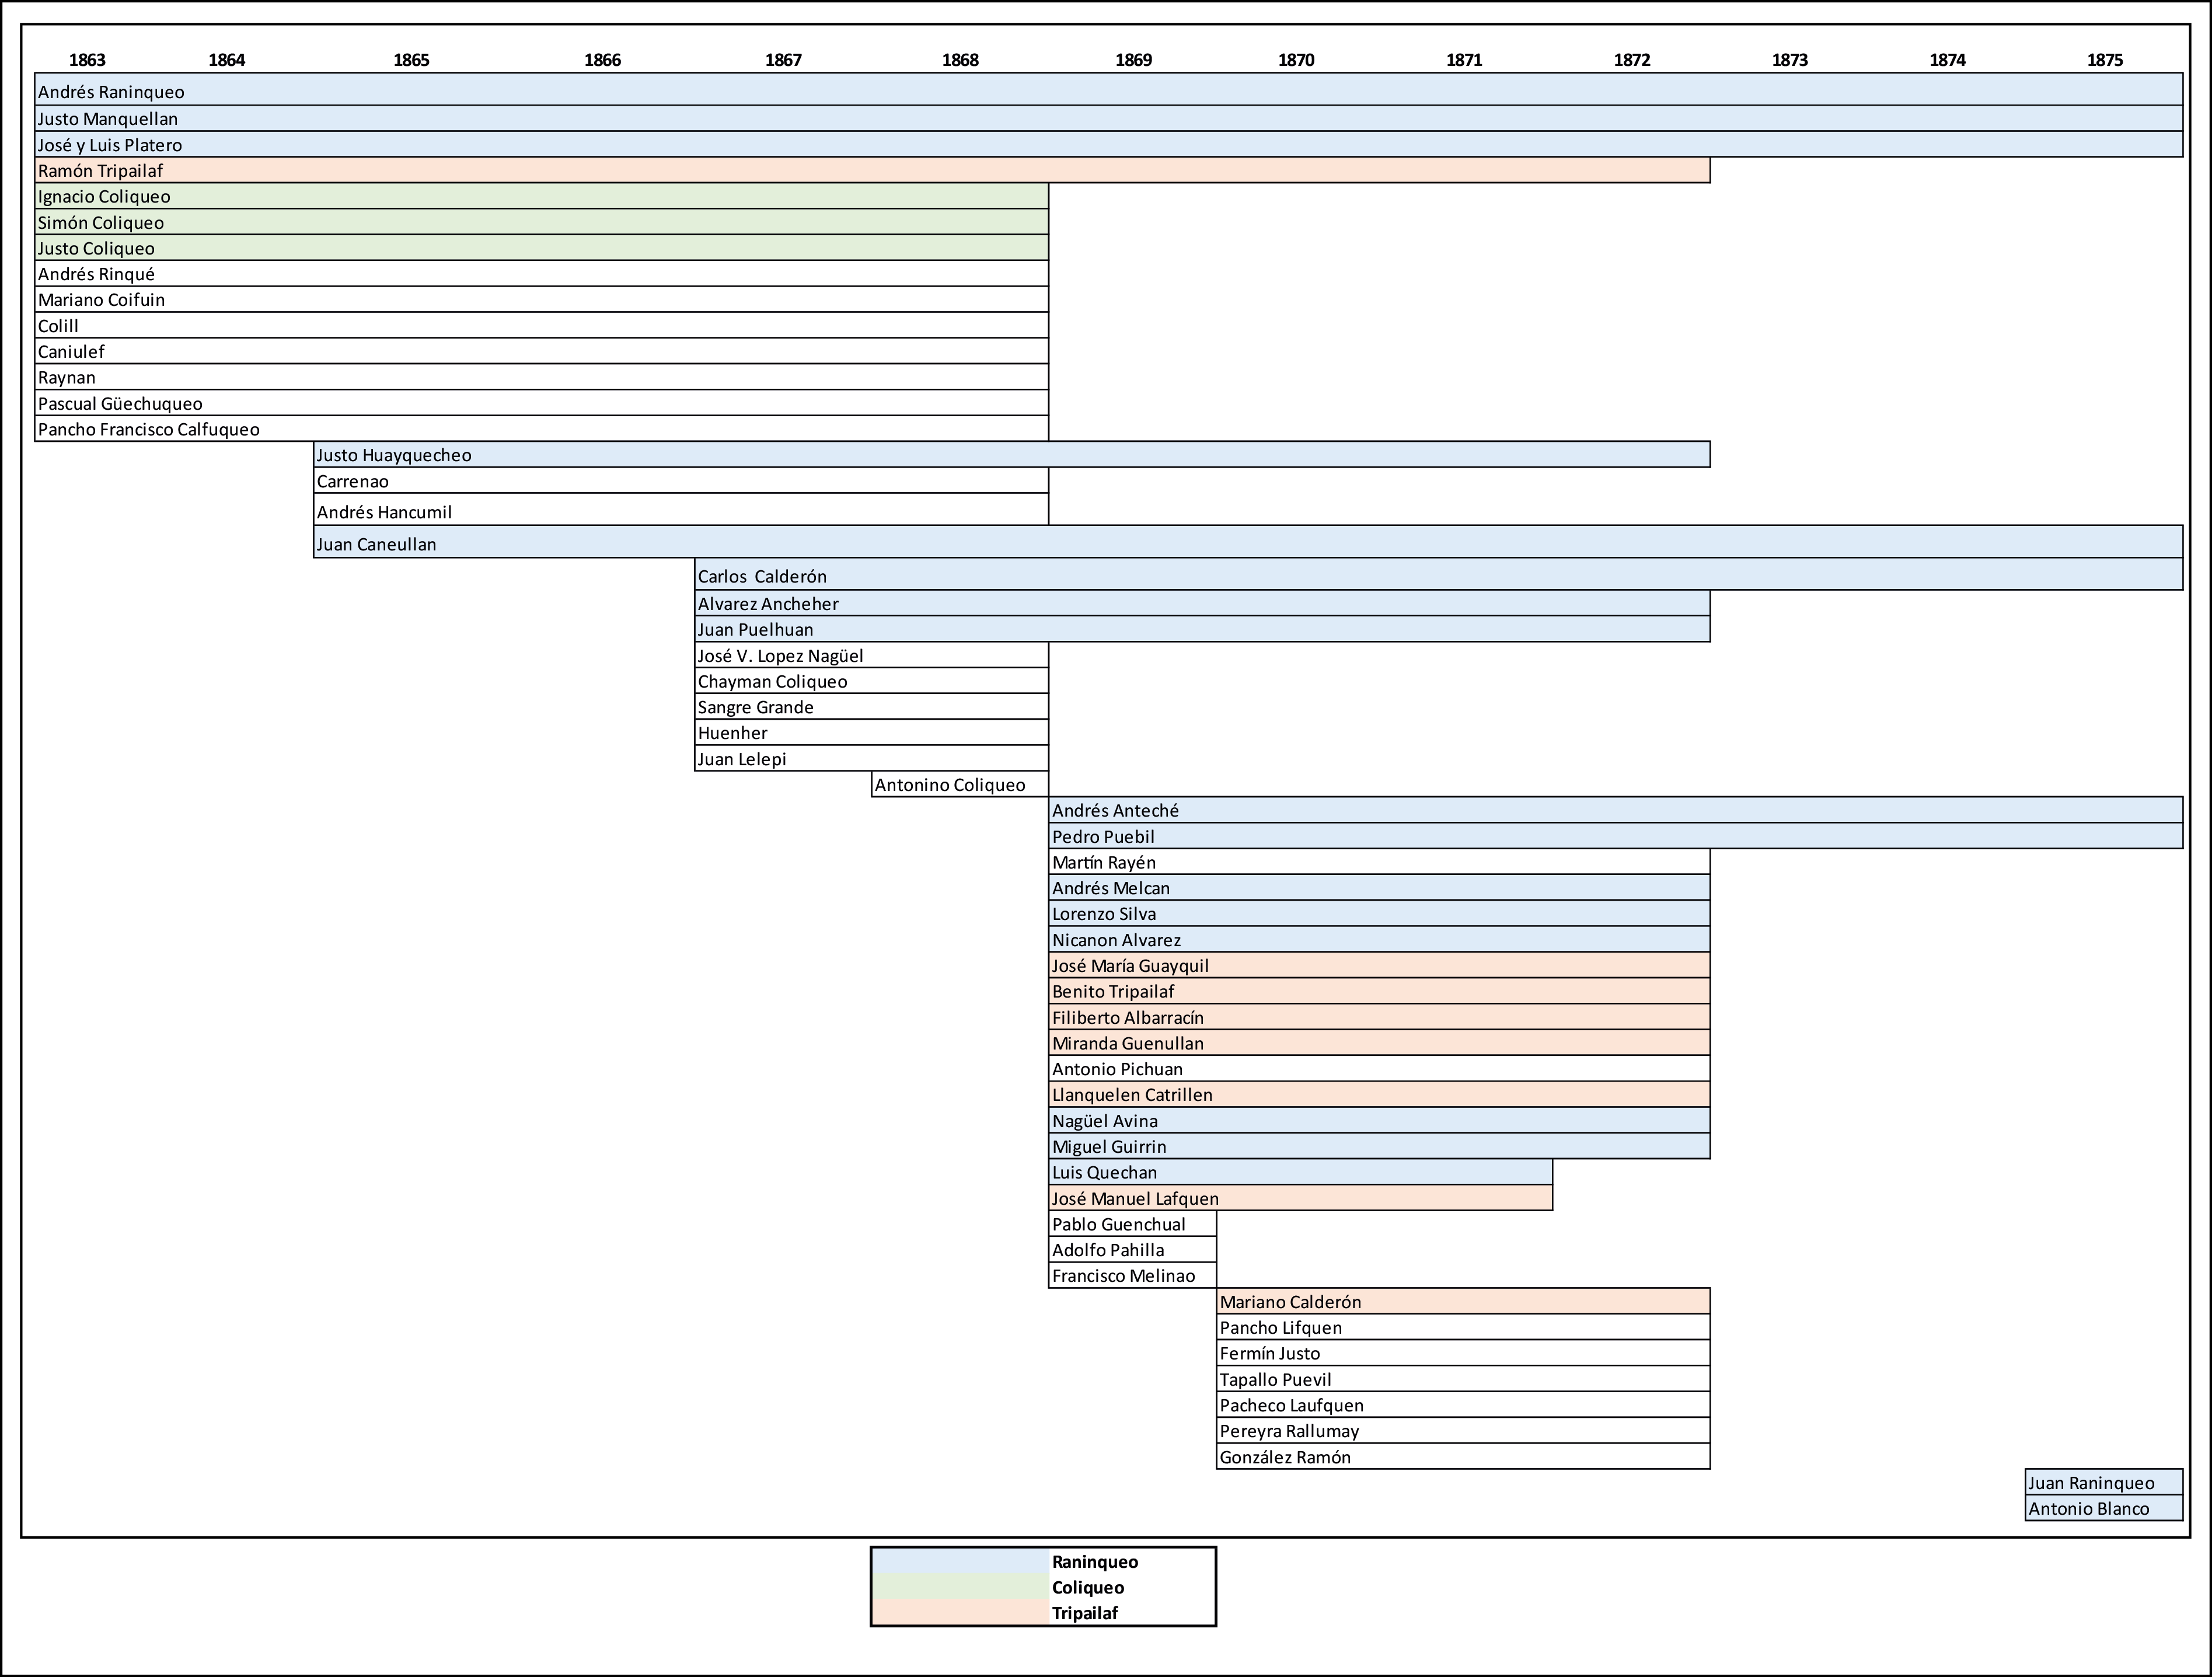Select the Luis Quechan bar
The image size is (2212, 1677).
(x=1300, y=1172)
